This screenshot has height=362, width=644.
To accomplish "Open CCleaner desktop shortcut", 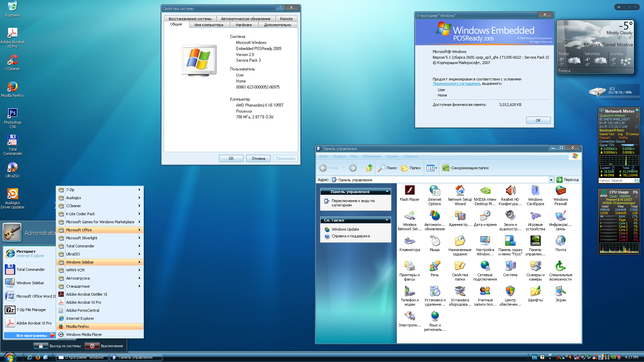I will tap(12, 63).
